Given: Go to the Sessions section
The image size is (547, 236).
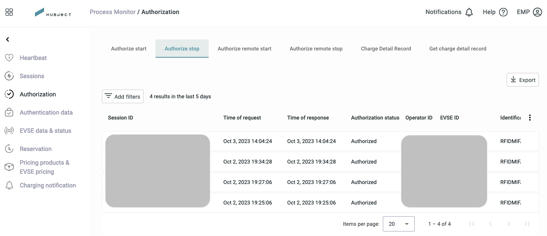Looking at the screenshot, I should pyautogui.click(x=32, y=76).
